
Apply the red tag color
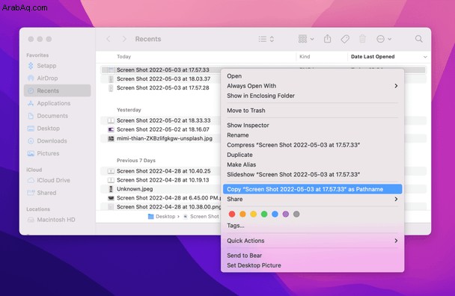point(232,214)
